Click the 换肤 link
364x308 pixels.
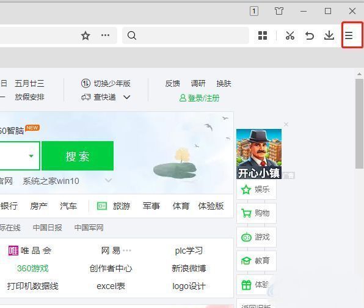coord(224,83)
